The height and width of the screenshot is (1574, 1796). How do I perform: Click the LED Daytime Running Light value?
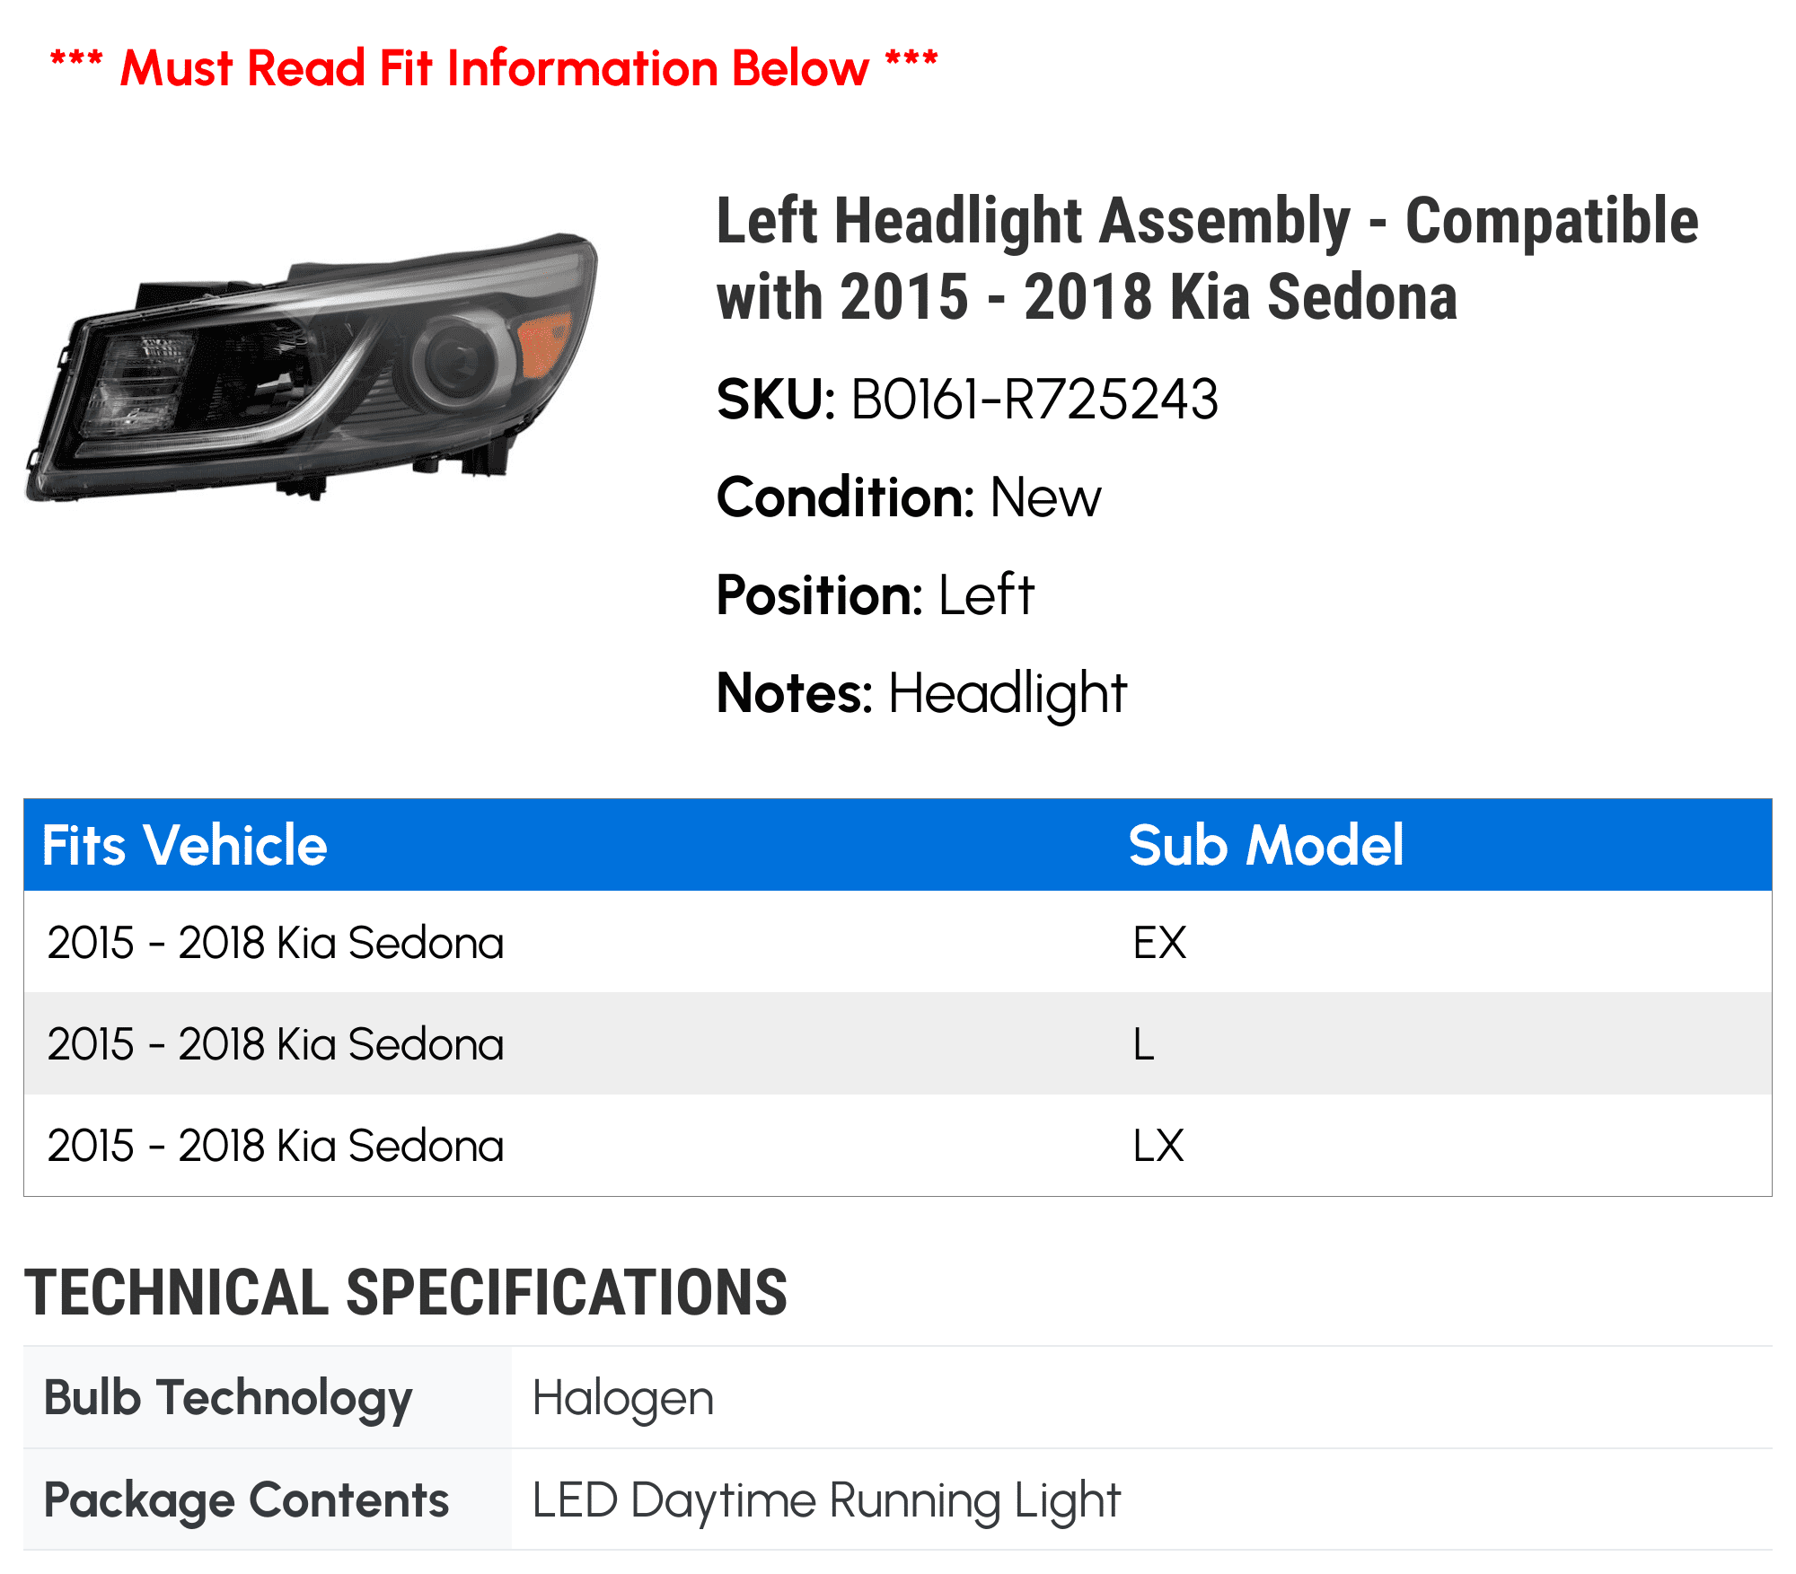826,1499
